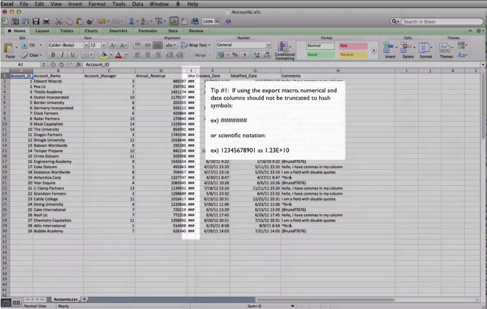Apply the Neutral cell style

tap(353, 55)
